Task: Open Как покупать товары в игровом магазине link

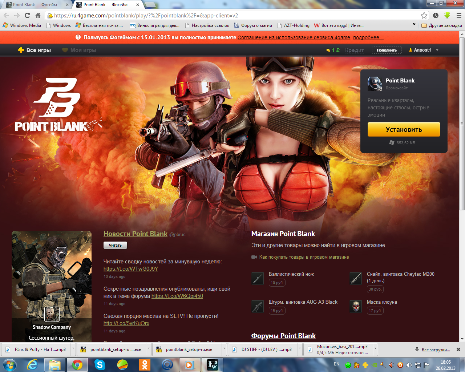Action: pyautogui.click(x=304, y=257)
